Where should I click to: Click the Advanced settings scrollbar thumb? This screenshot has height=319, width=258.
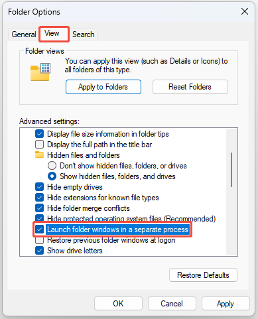231,170
